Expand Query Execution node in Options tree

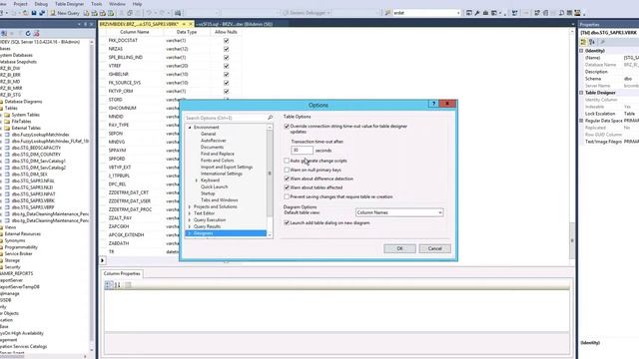coord(190,219)
